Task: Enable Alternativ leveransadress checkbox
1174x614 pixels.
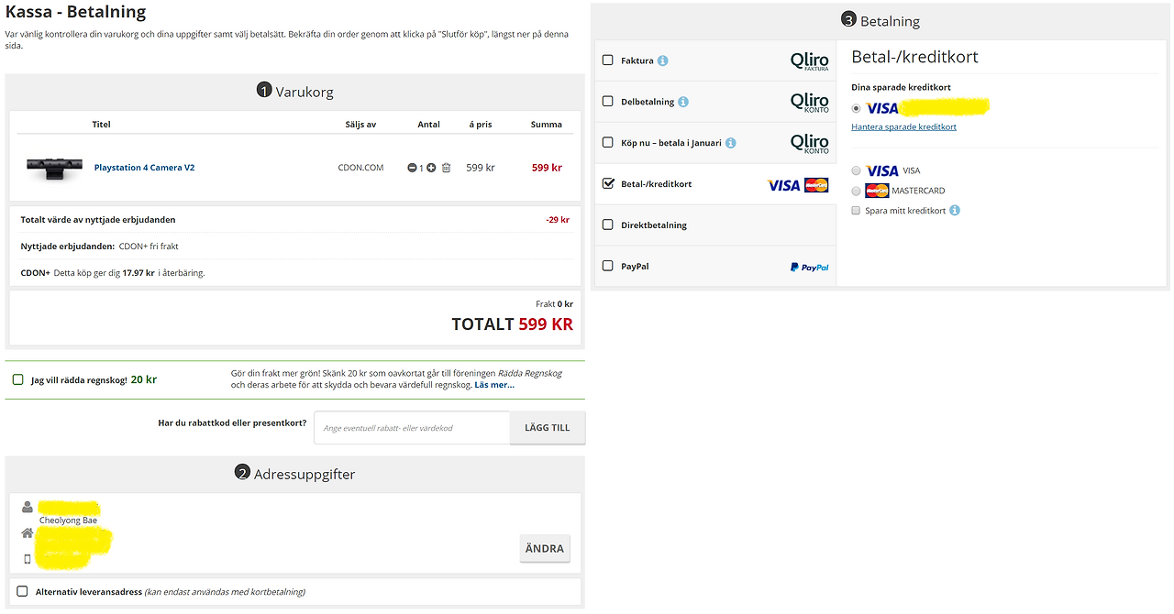Action: click(x=22, y=591)
